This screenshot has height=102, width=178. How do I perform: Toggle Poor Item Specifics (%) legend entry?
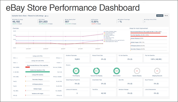[109, 35]
